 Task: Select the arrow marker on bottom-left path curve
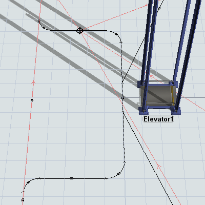click(x=28, y=182)
